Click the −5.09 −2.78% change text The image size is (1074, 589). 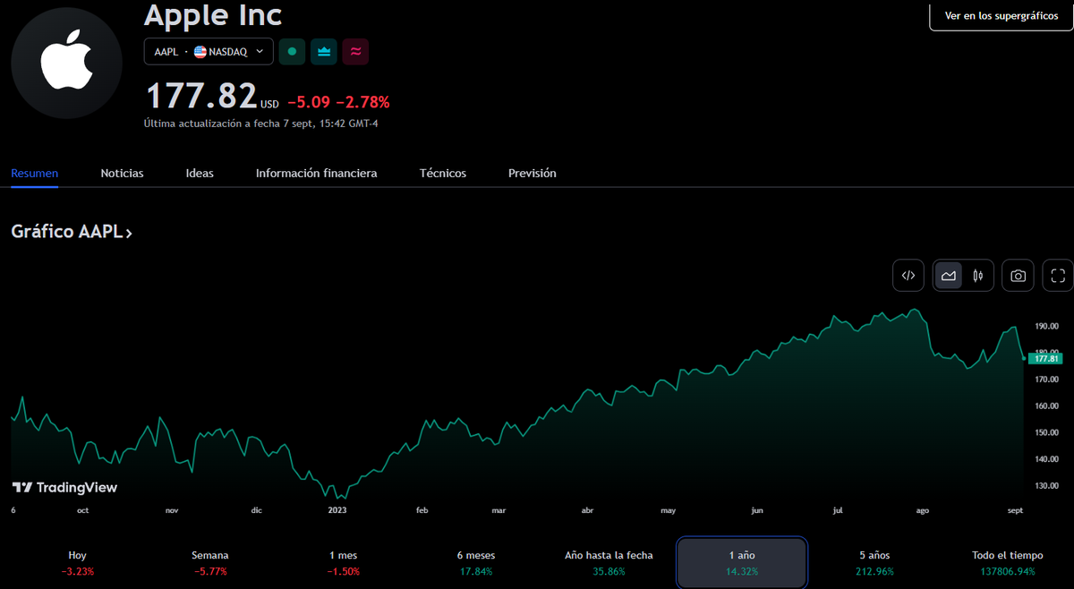coord(338,102)
